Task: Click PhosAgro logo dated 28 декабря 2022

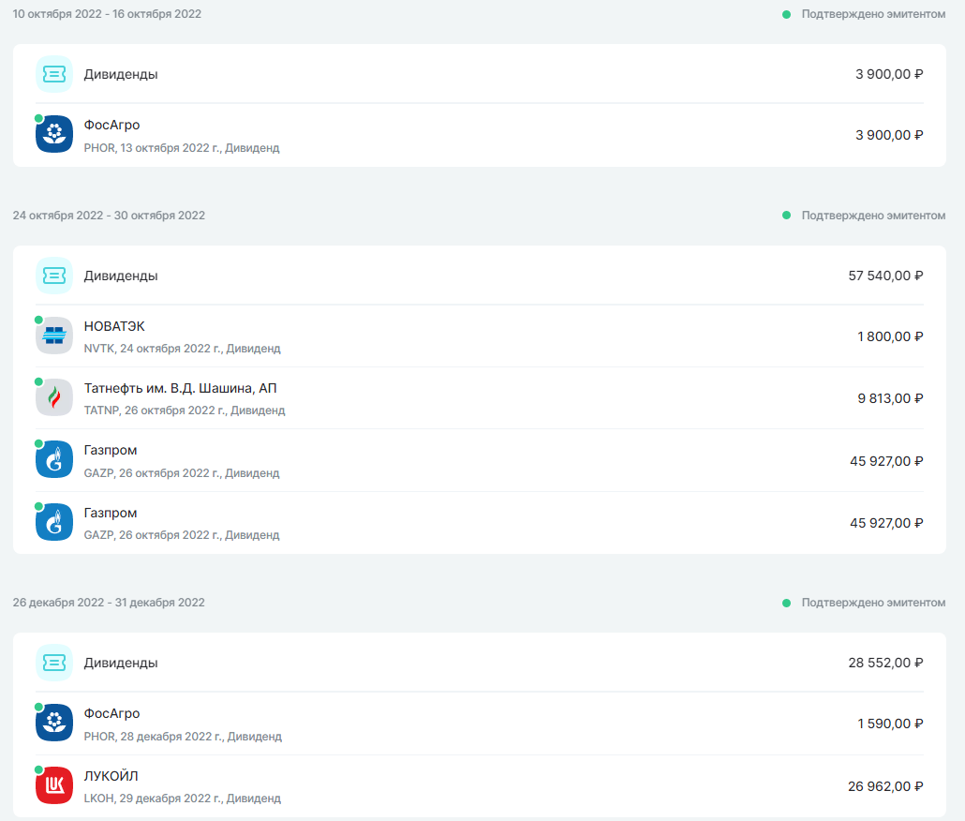Action: click(x=54, y=723)
